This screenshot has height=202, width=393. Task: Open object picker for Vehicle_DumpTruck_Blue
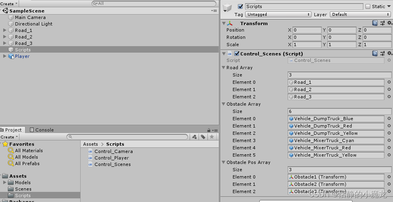pyautogui.click(x=389, y=119)
